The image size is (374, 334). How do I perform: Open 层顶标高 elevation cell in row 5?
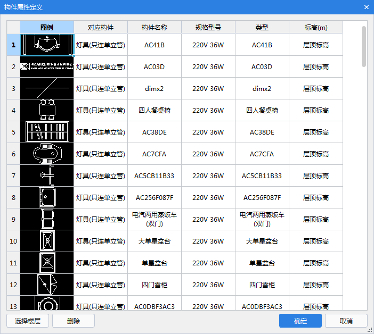316,132
